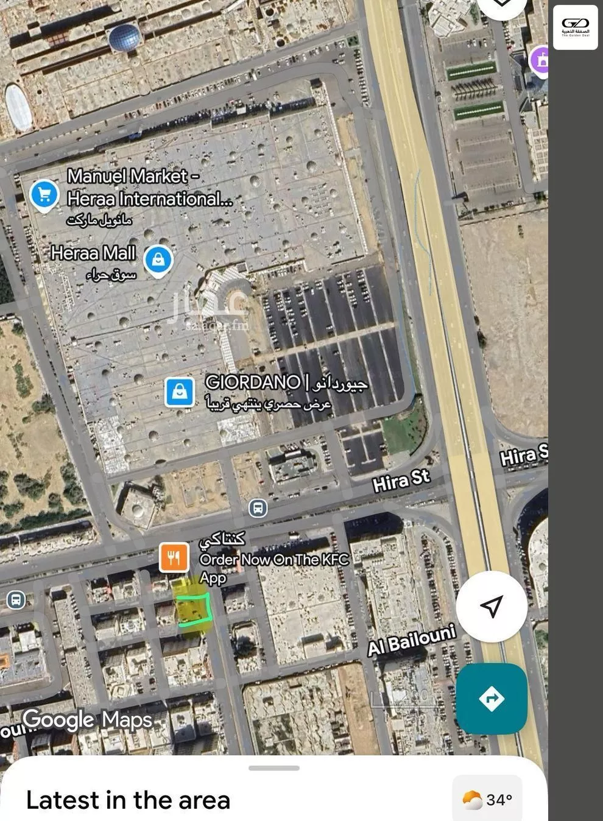603x821 pixels.
Task: Tap the Google Maps logo watermark
Action: coord(87,720)
